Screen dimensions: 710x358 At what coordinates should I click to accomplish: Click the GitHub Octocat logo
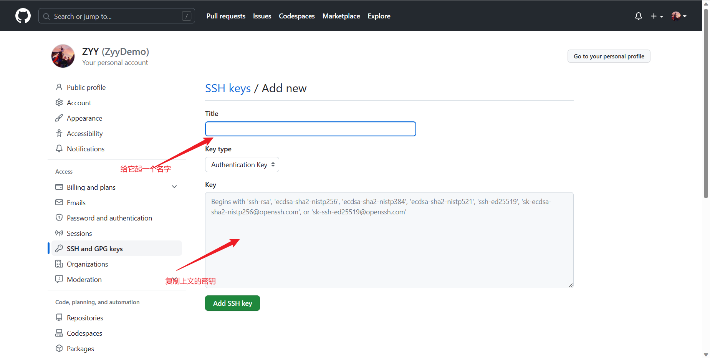(23, 16)
